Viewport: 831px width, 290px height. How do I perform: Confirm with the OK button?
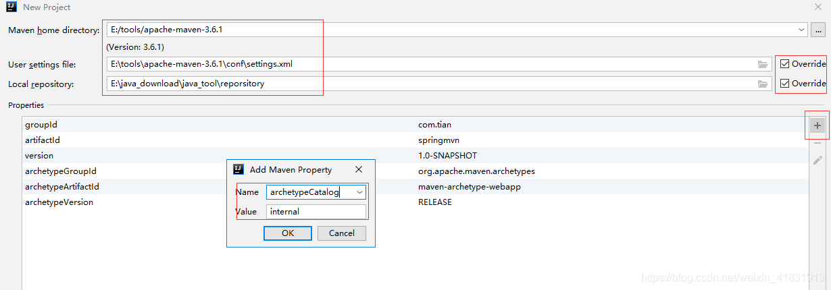point(288,233)
